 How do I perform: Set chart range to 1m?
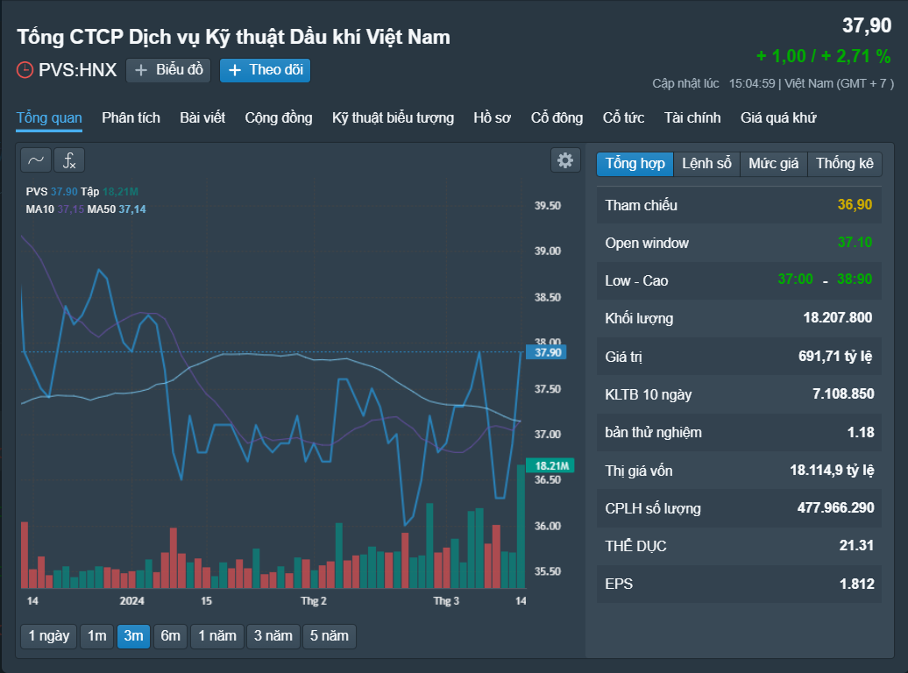pyautogui.click(x=96, y=636)
